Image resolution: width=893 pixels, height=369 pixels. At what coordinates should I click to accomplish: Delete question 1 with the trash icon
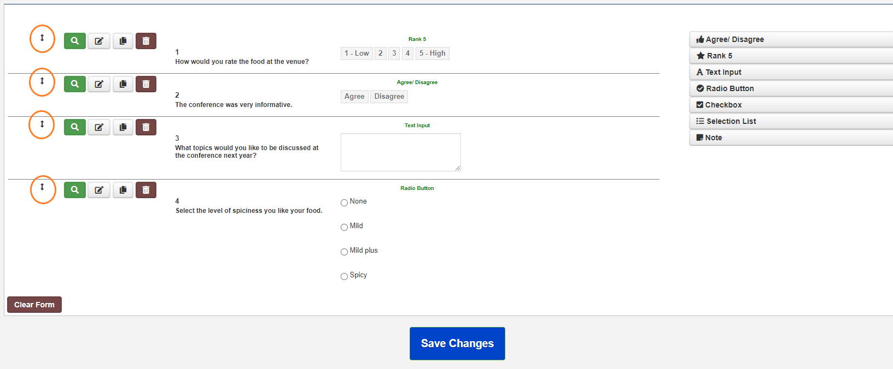click(146, 41)
